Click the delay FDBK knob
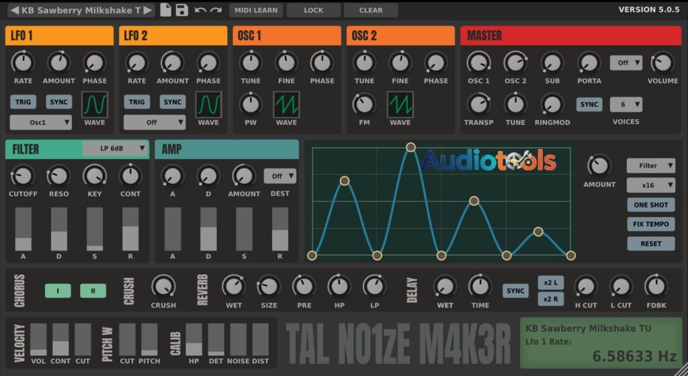This screenshot has height=376, width=688. [x=656, y=287]
